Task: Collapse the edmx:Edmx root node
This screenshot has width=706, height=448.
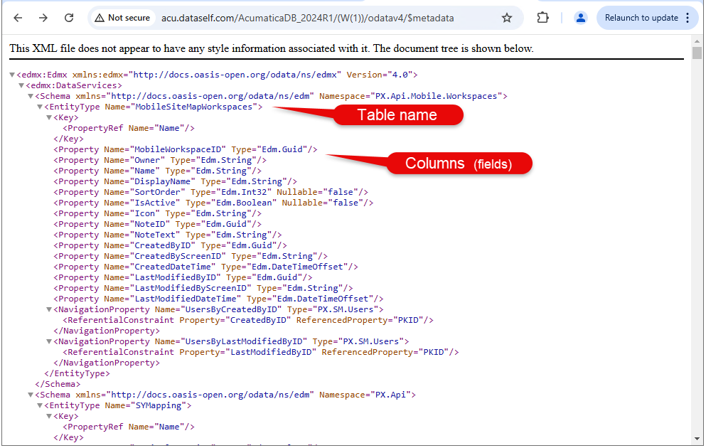Action: click(x=12, y=75)
